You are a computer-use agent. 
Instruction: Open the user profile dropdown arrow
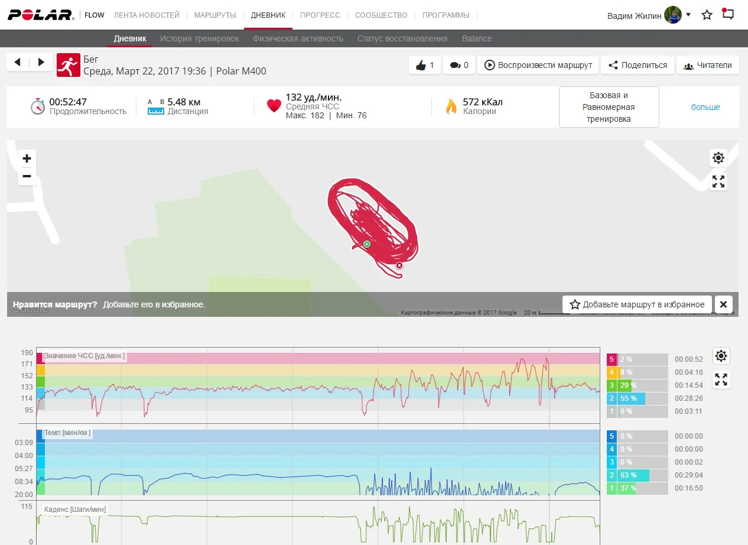pos(688,15)
